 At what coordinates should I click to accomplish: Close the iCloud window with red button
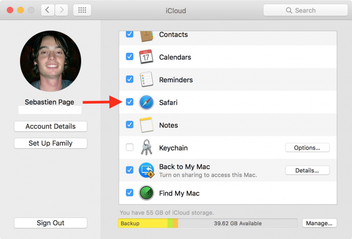click(10, 10)
